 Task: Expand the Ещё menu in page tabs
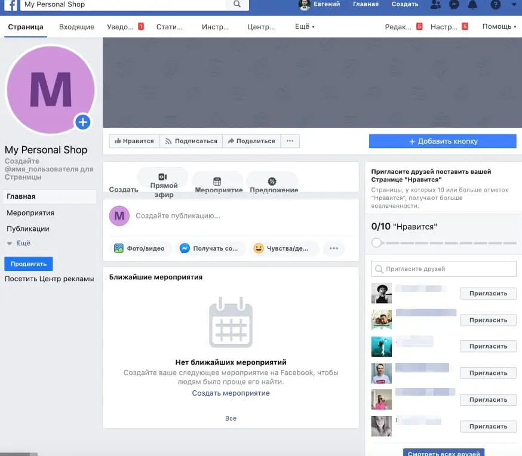[304, 27]
